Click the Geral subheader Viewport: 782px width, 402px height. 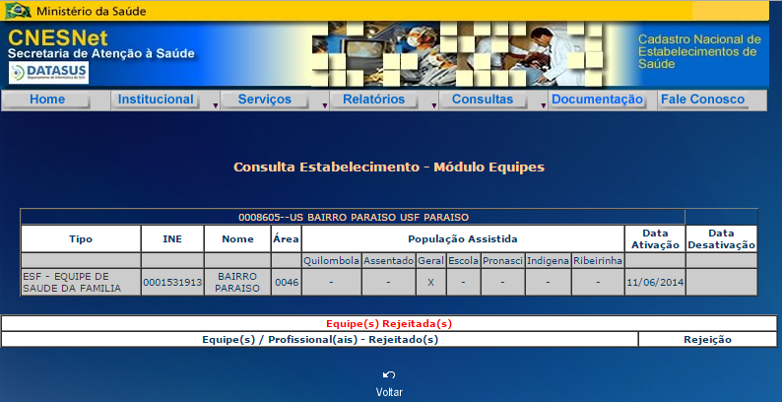pos(431,260)
